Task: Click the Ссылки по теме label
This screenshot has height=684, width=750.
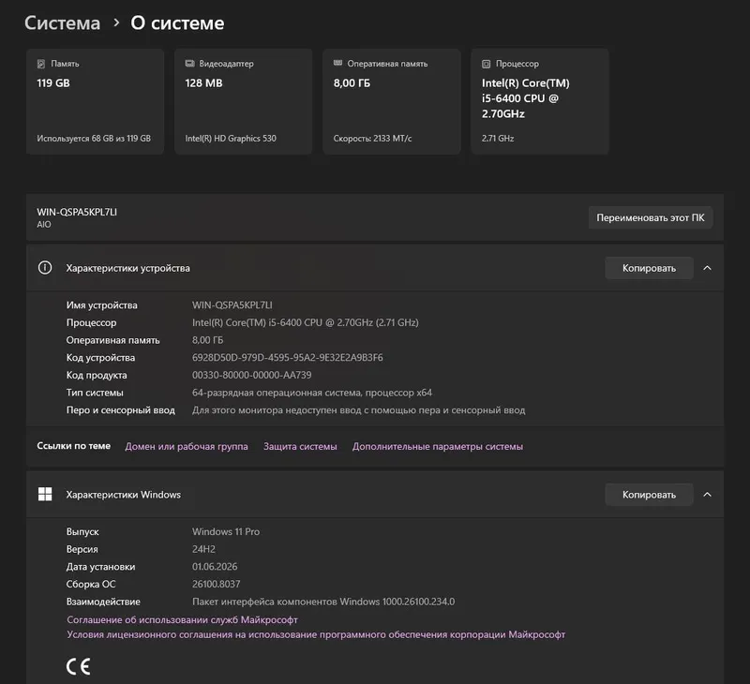Action: (x=74, y=446)
